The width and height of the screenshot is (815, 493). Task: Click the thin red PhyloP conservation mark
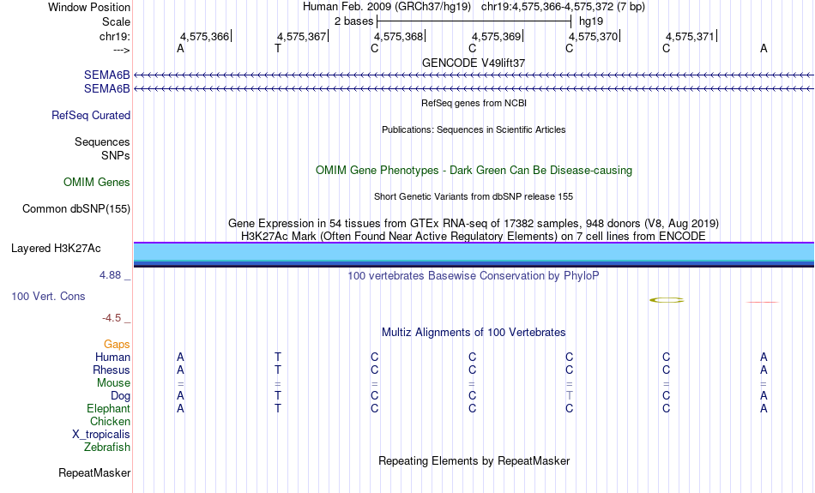763,302
